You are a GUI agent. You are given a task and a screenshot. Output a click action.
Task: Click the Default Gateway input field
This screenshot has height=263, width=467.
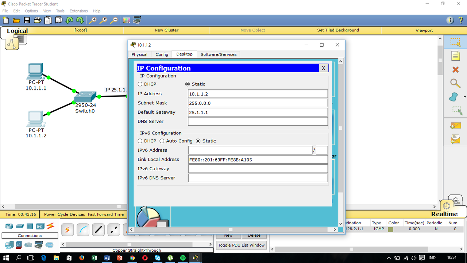(258, 112)
